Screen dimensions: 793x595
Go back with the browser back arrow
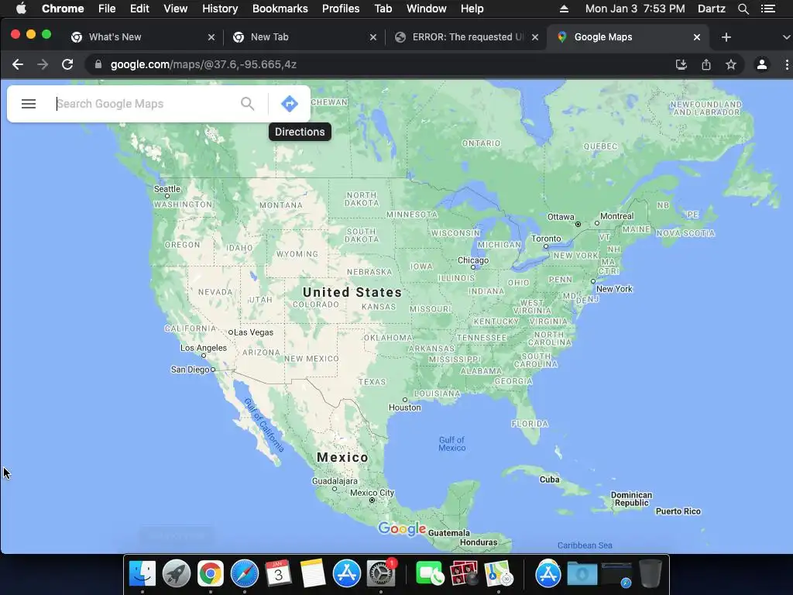pos(18,64)
